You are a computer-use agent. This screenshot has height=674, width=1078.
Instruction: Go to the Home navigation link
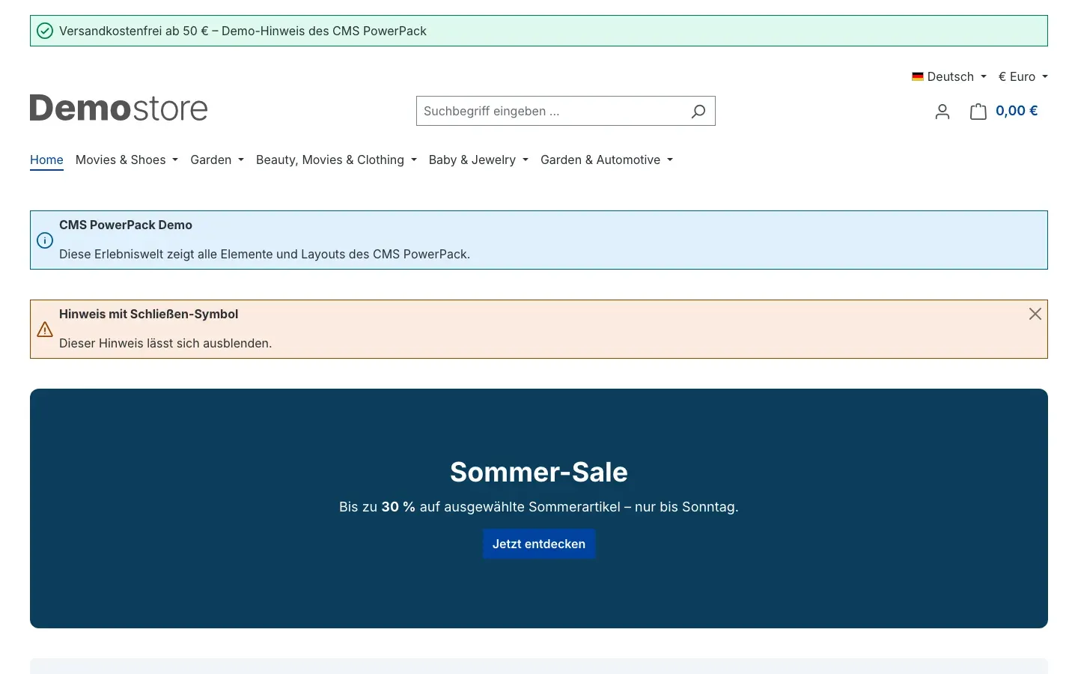pyautogui.click(x=46, y=160)
